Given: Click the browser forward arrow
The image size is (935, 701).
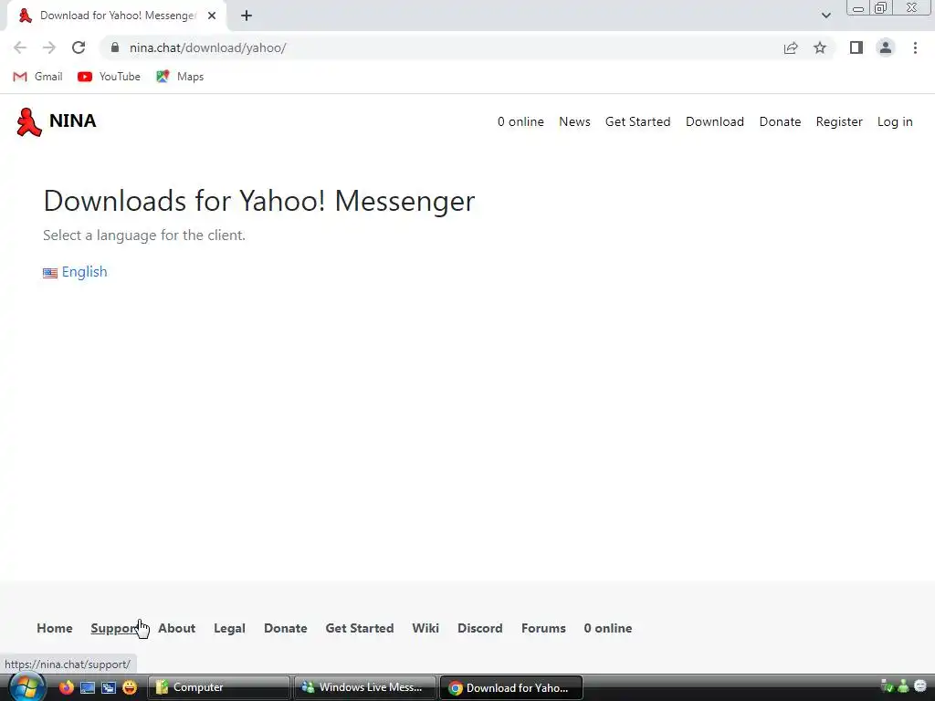Looking at the screenshot, I should pyautogui.click(x=49, y=47).
